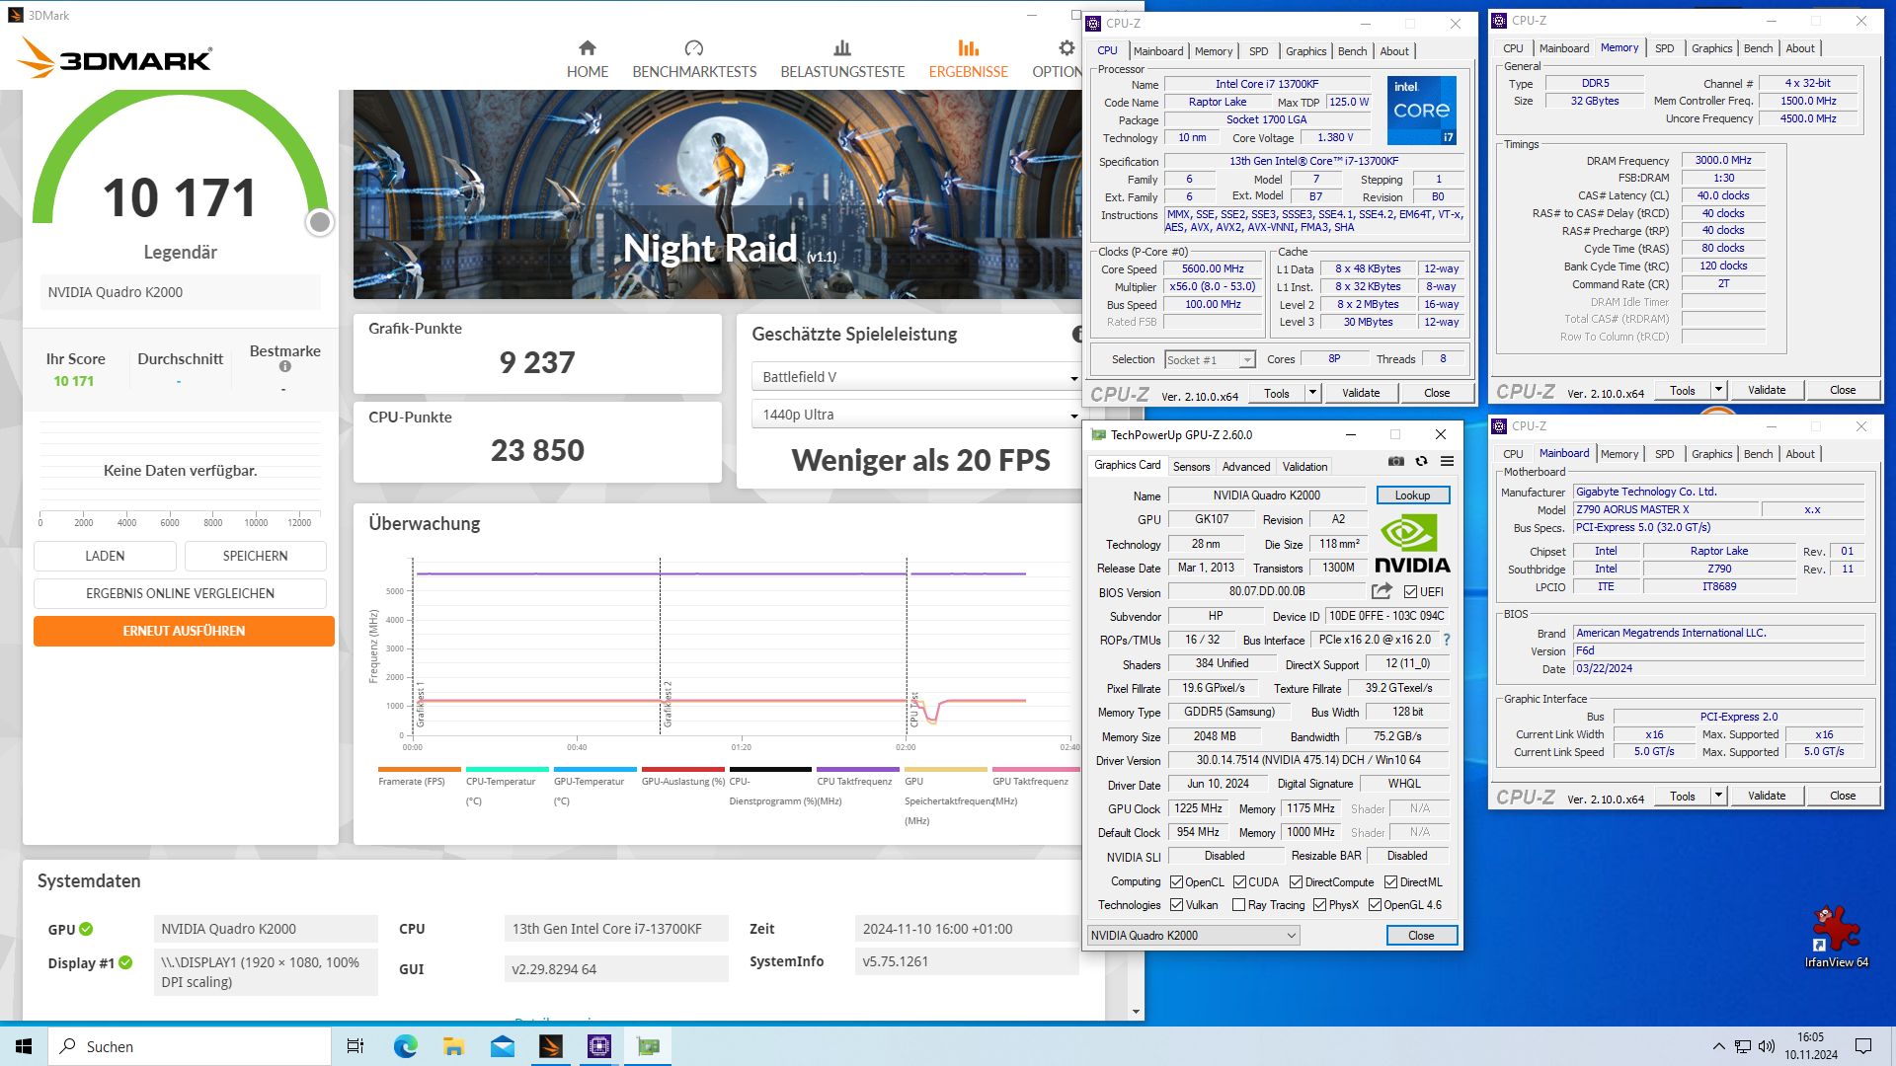Click the Framerate (FPS) orange legend swatch

419,769
